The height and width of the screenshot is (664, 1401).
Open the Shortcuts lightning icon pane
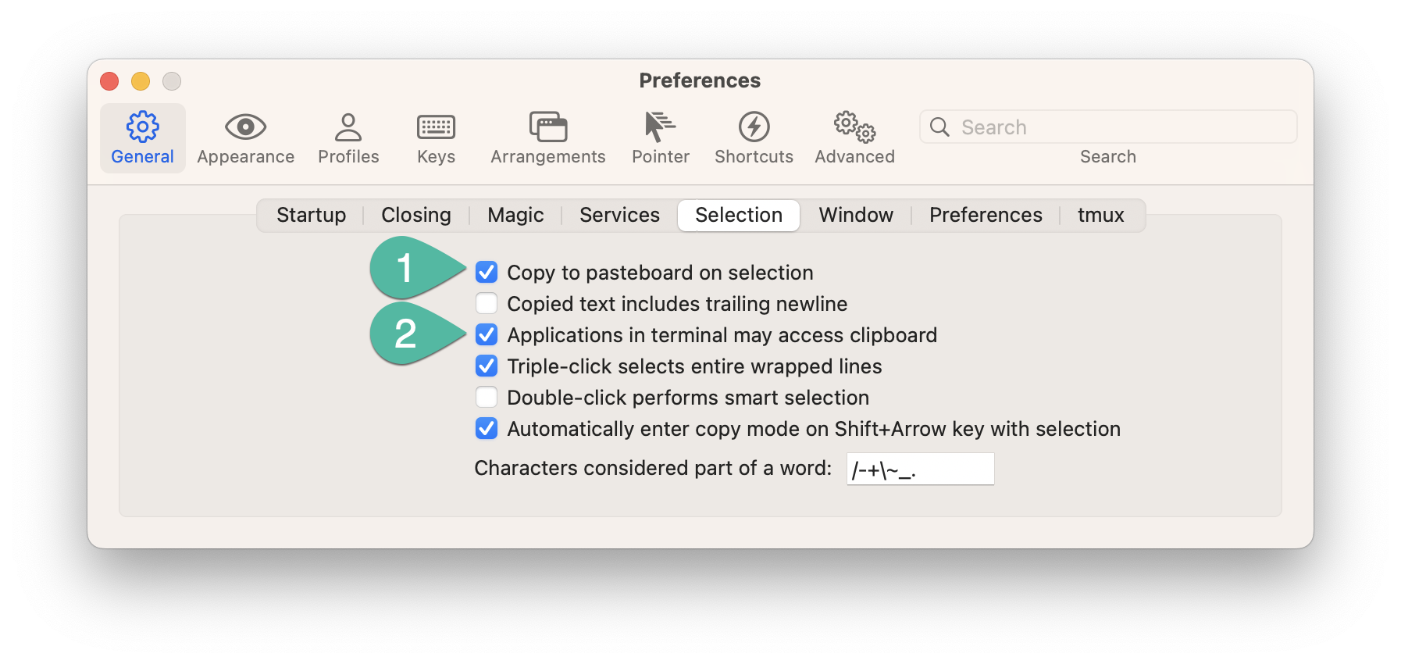tap(754, 138)
